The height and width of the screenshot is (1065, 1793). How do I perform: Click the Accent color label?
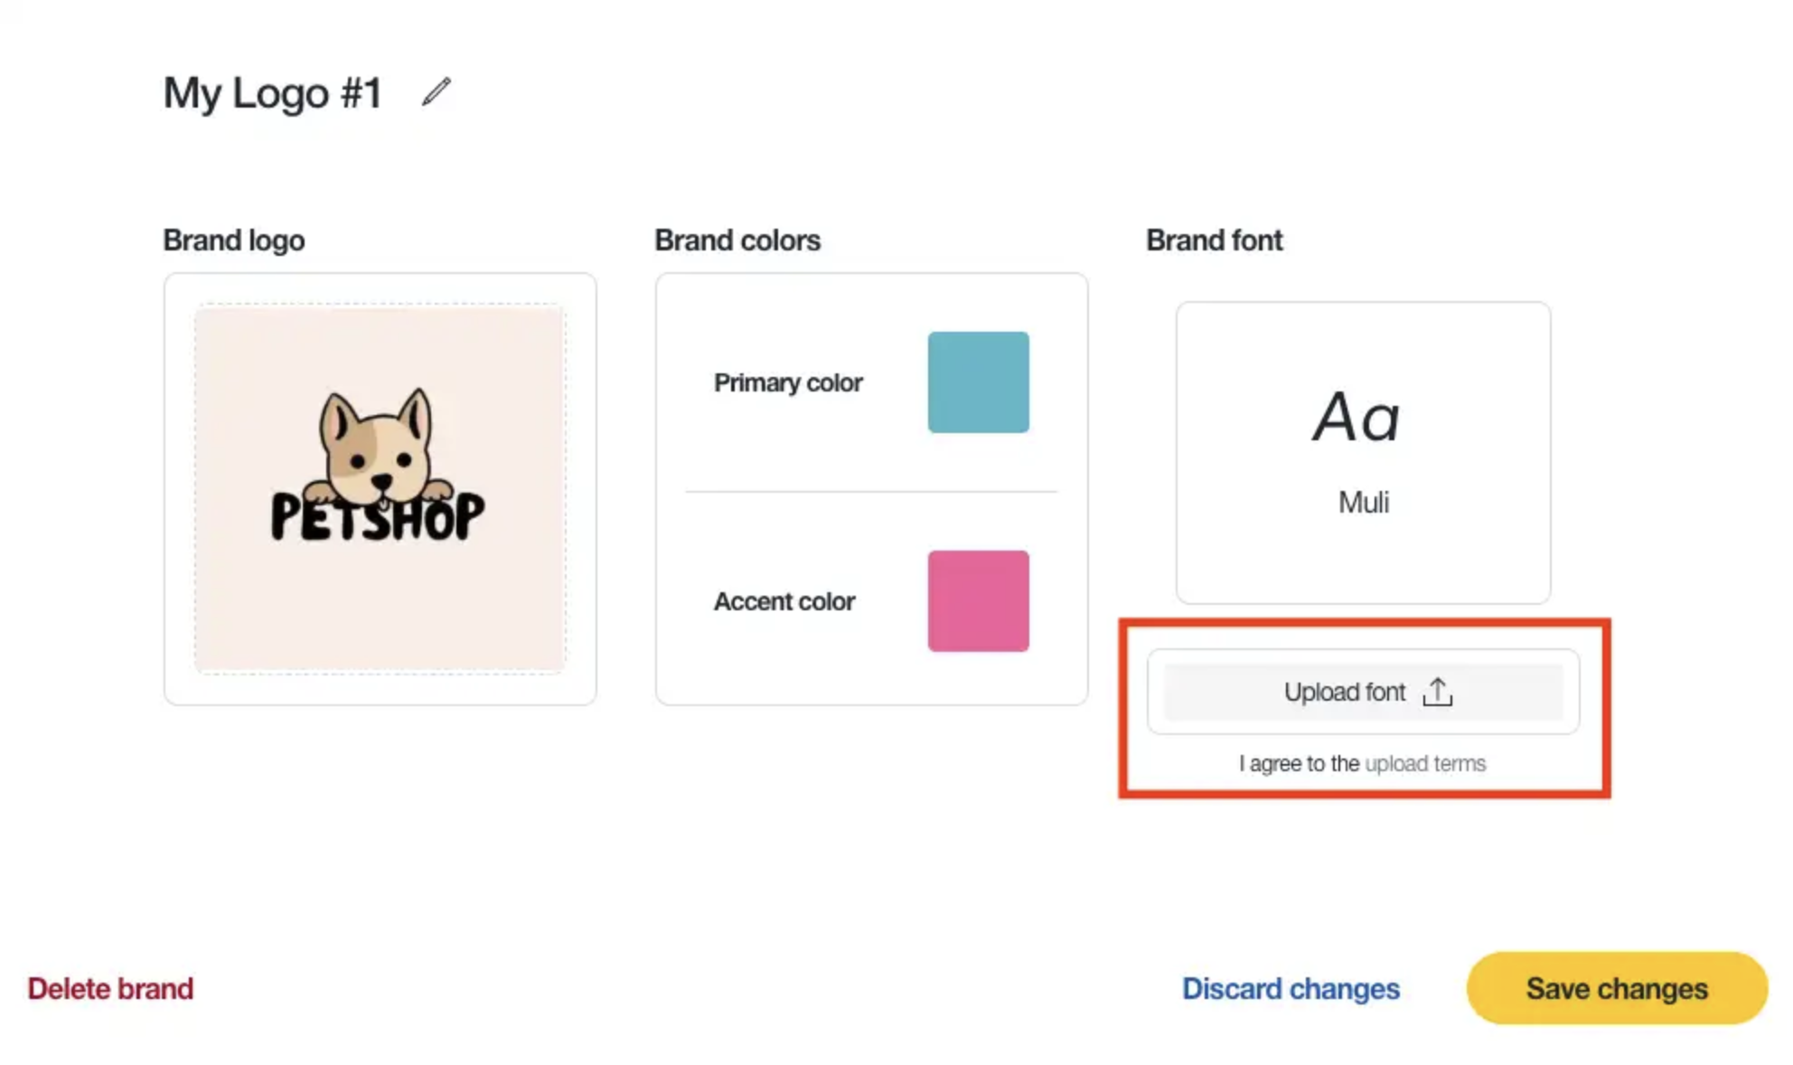784,601
